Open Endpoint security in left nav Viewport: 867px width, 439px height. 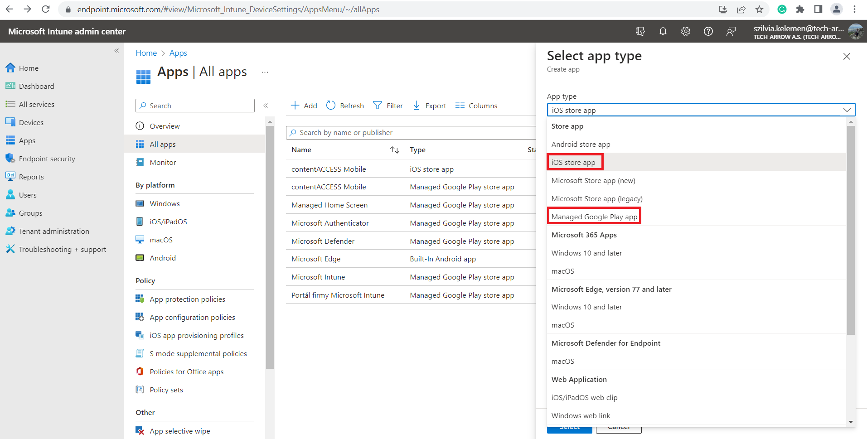pos(47,159)
